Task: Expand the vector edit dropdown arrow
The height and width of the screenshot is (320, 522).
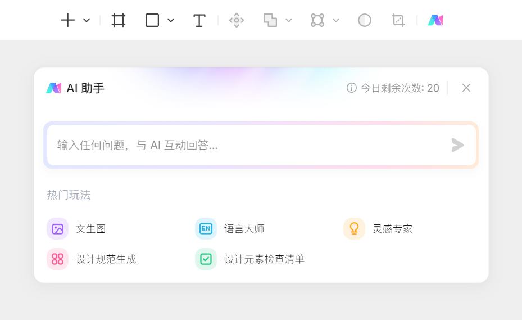Action: point(336,20)
